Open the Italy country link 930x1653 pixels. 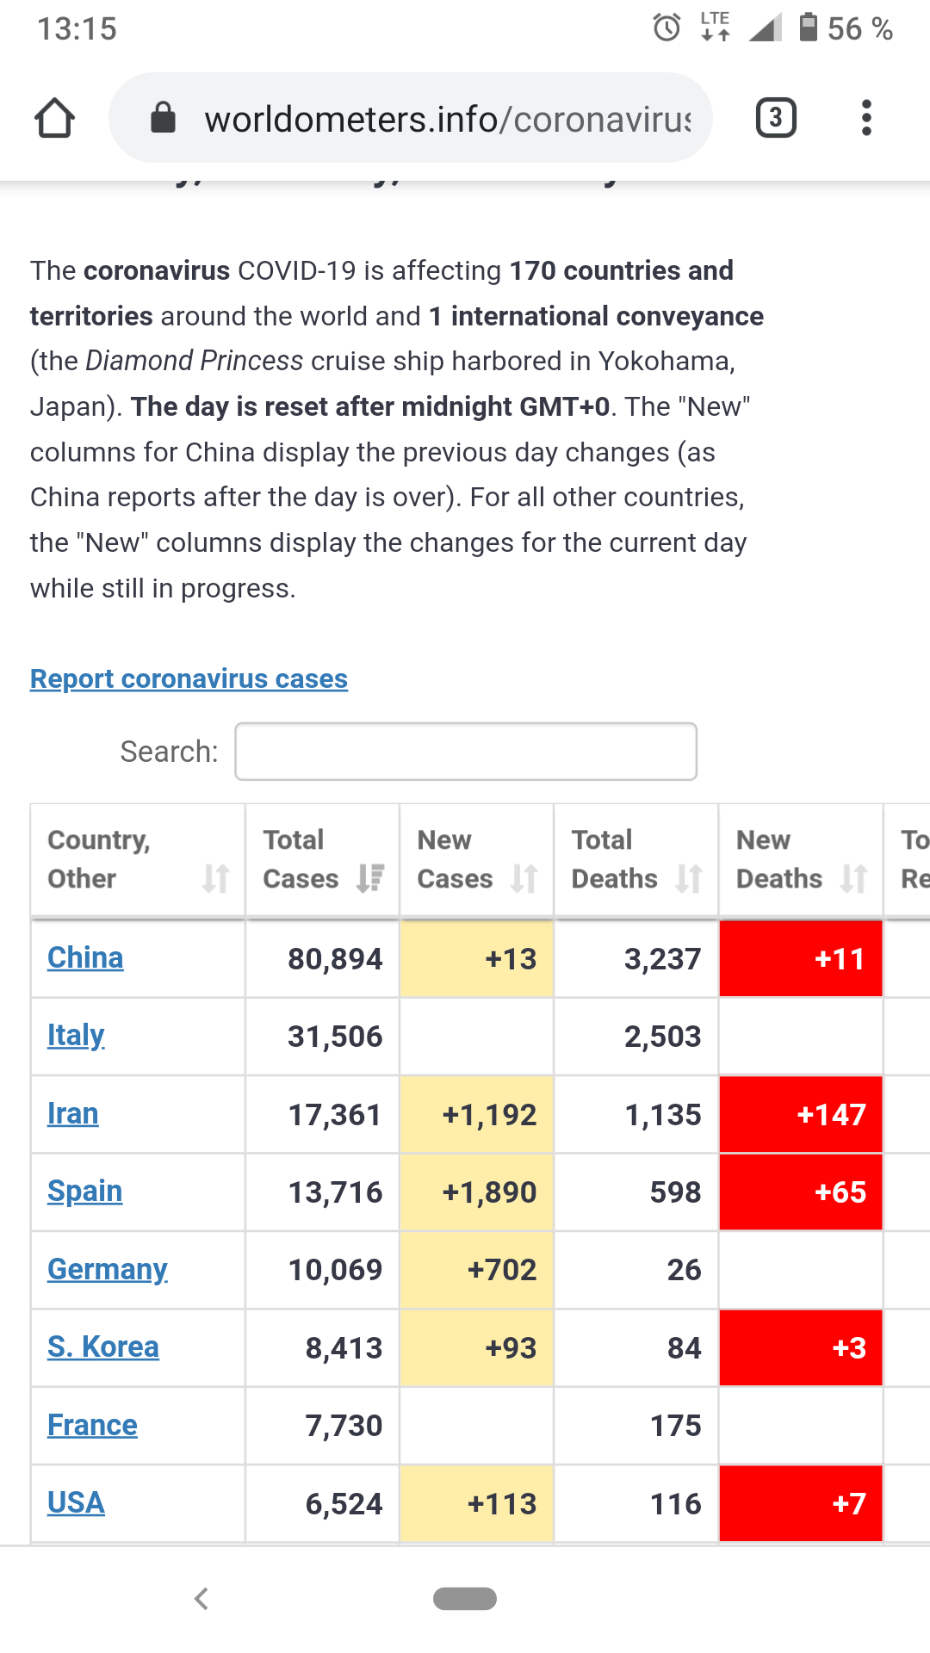(76, 1035)
